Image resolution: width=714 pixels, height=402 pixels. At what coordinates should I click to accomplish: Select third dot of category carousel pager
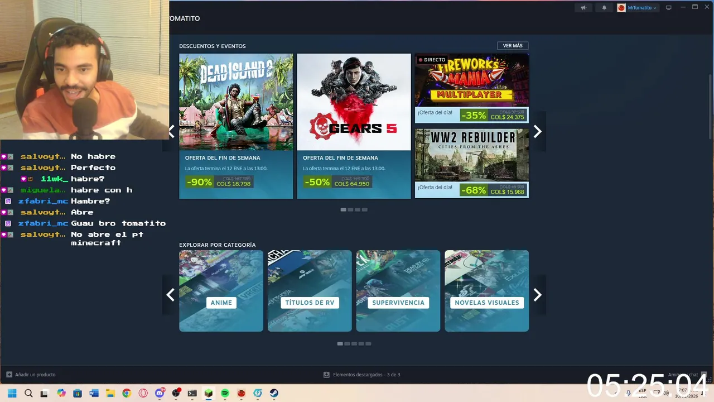coord(354,344)
